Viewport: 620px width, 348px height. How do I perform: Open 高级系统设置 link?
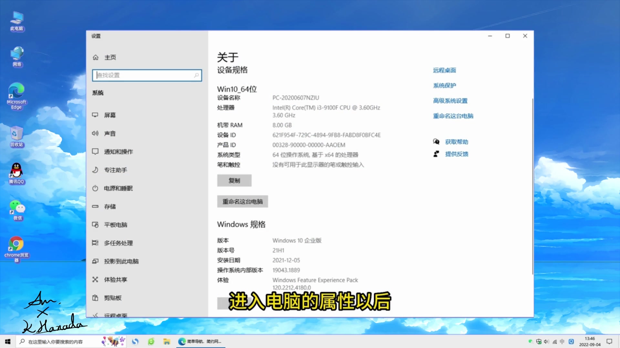(x=450, y=101)
